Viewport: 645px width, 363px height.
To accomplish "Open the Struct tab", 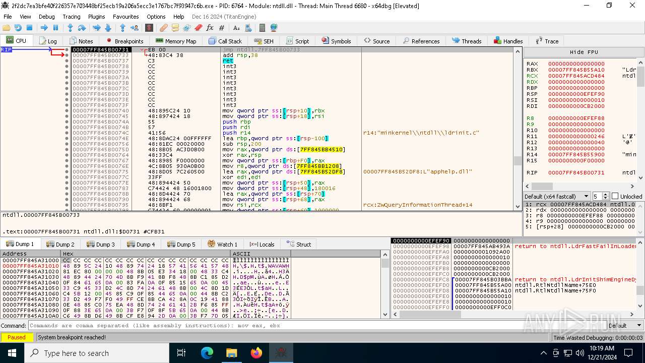I will tap(299, 244).
